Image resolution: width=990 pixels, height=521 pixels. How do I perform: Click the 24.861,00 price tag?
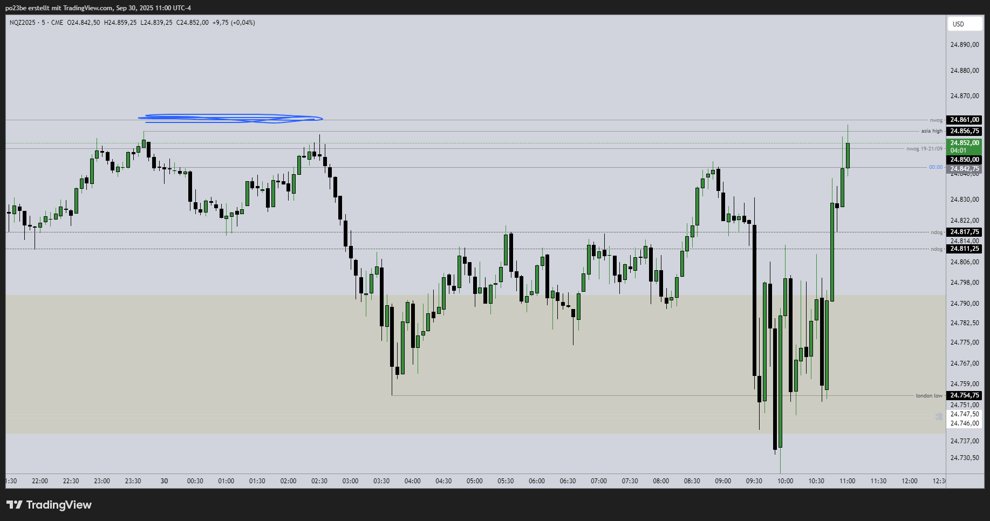964,120
